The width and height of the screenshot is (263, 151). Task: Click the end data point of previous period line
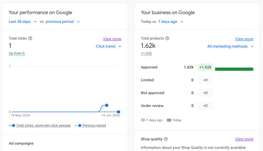click(118, 112)
